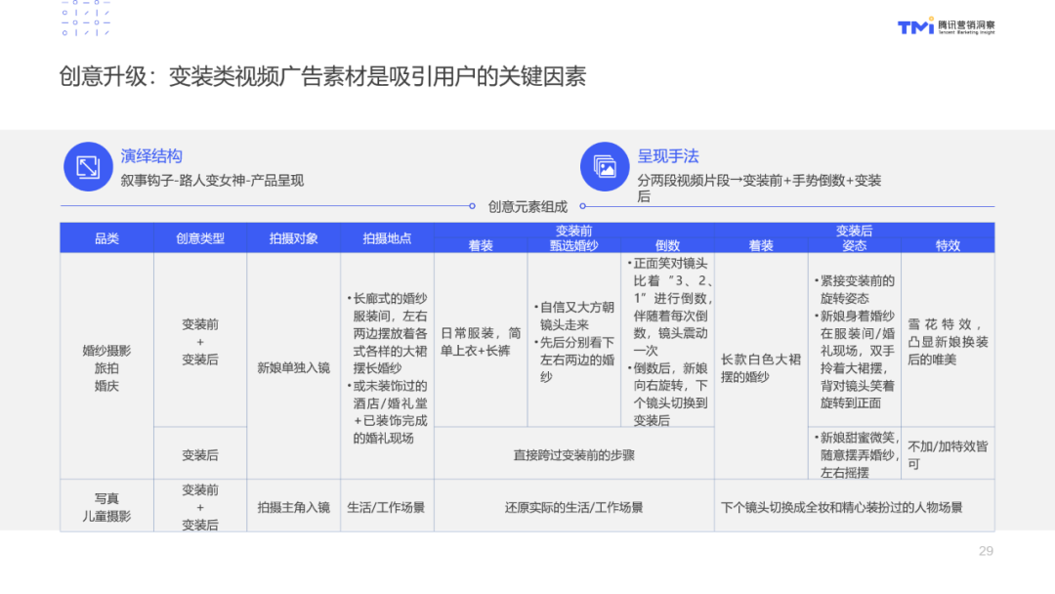Click the dotted grid decoration icon
The image size is (1055, 594).
(x=85, y=18)
